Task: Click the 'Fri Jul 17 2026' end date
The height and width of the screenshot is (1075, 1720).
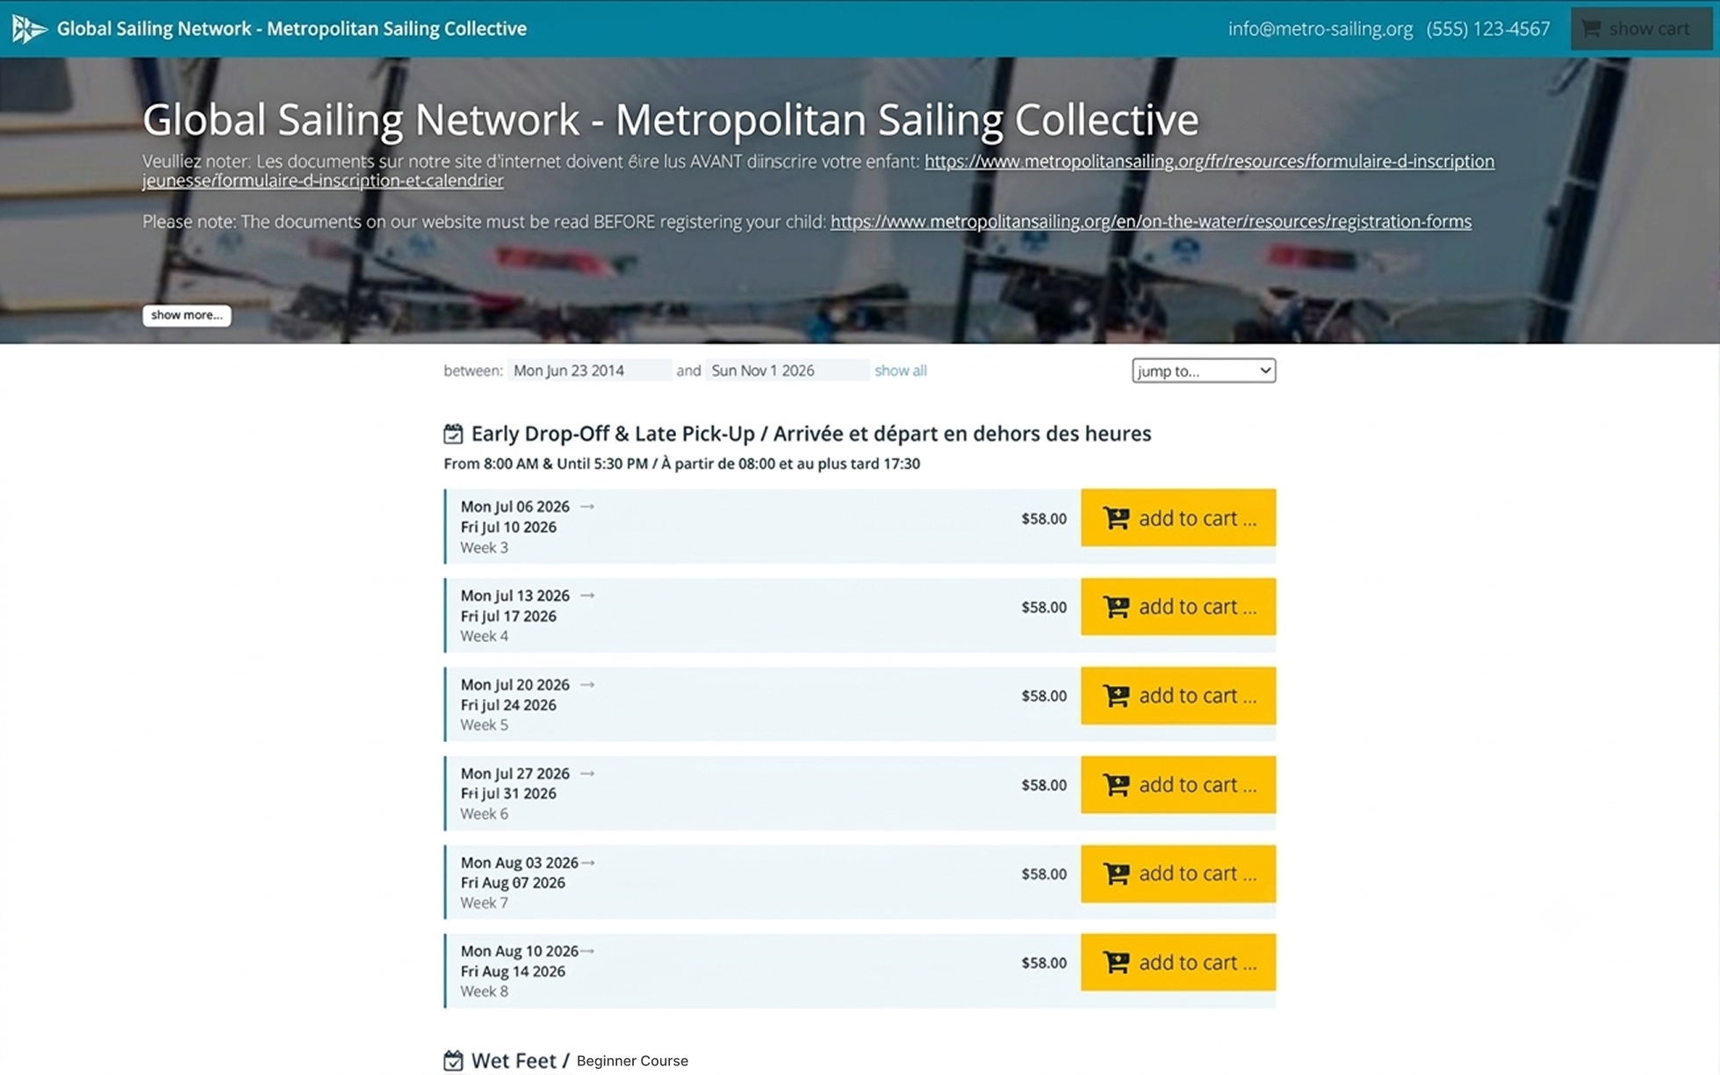Action: pyautogui.click(x=508, y=616)
